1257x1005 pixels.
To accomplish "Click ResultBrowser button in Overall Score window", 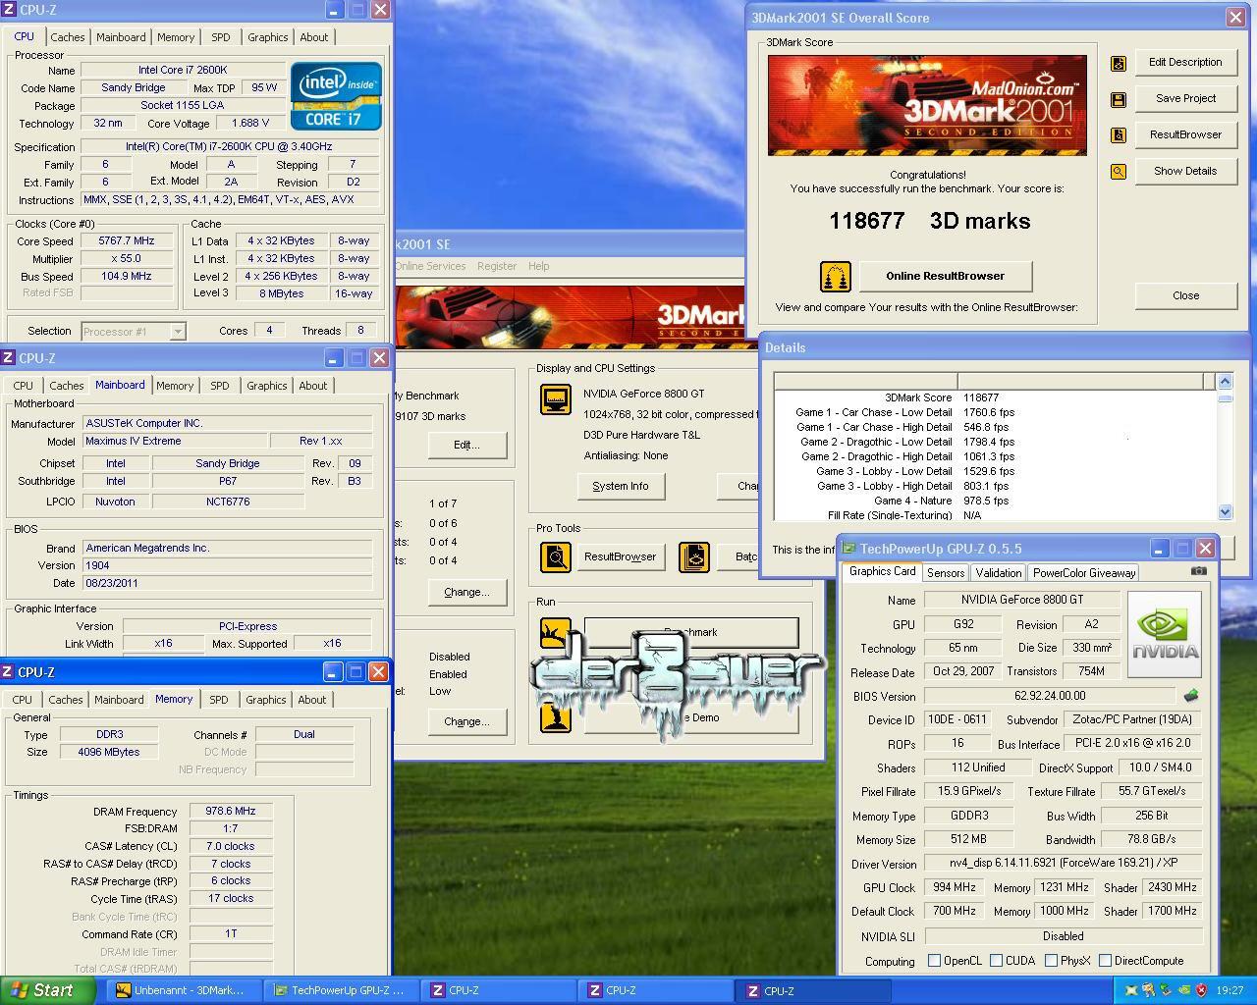I will click(x=1185, y=134).
